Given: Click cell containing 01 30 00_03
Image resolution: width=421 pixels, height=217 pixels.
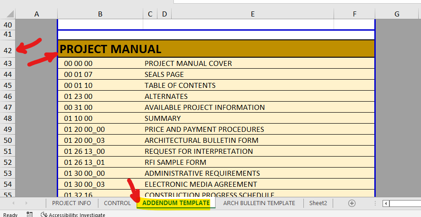Looking at the screenshot, I should point(100,184).
